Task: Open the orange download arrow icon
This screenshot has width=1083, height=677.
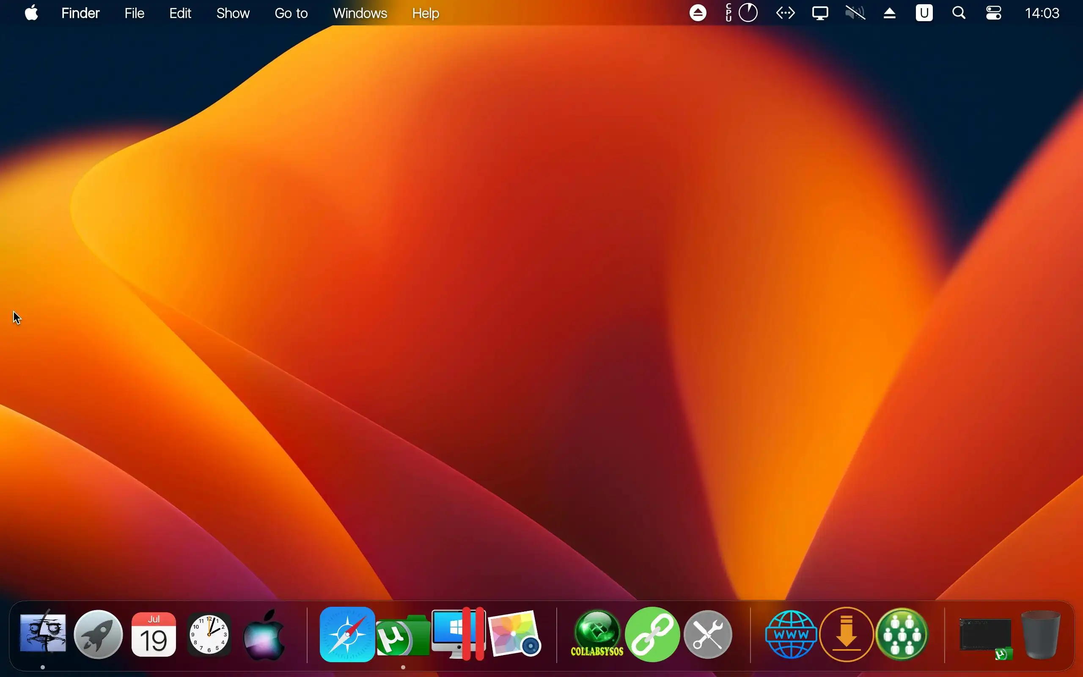Action: pyautogui.click(x=846, y=634)
